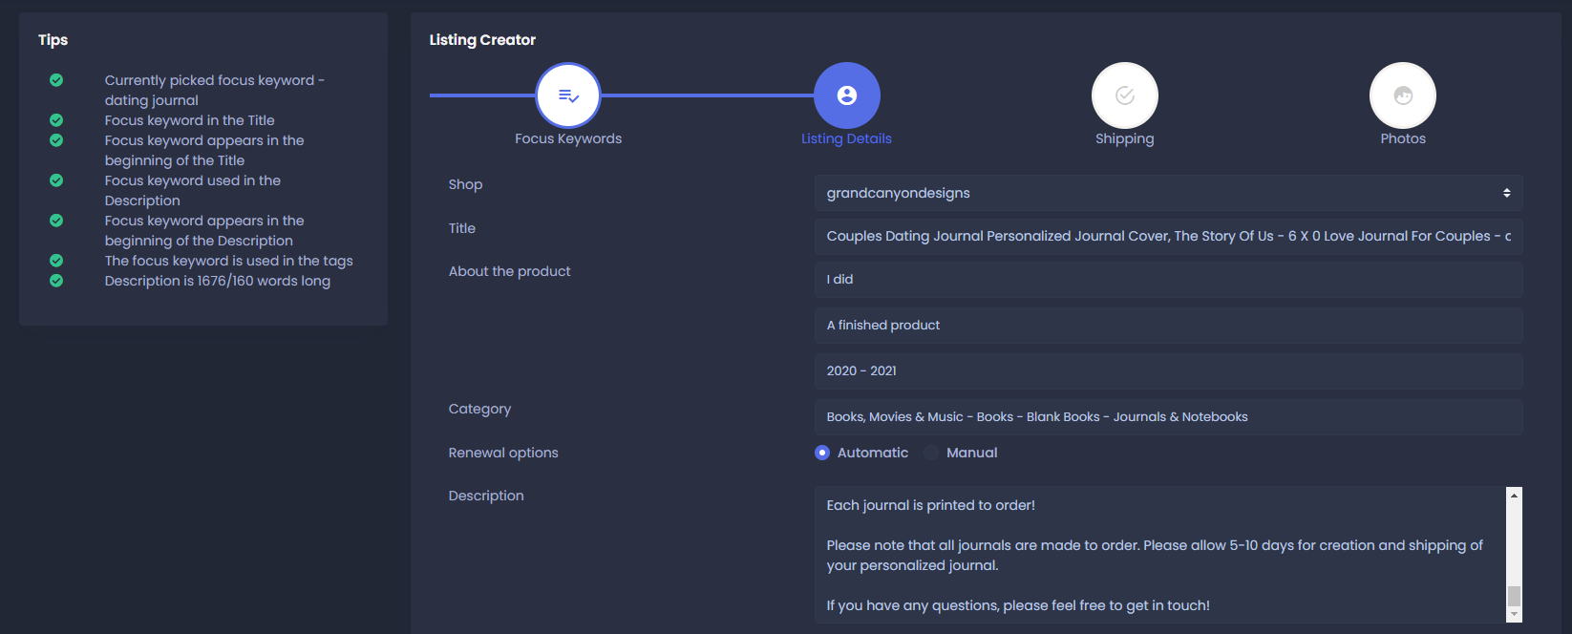Click the 'Description' field label
Viewport: 1572px width, 634px height.
coord(486,496)
